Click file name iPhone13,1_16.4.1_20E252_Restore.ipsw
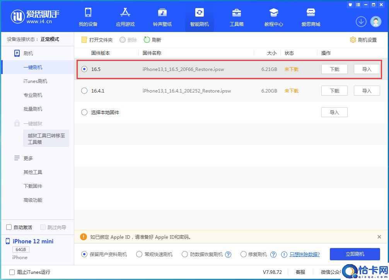The width and height of the screenshot is (389, 280). tap(186, 91)
